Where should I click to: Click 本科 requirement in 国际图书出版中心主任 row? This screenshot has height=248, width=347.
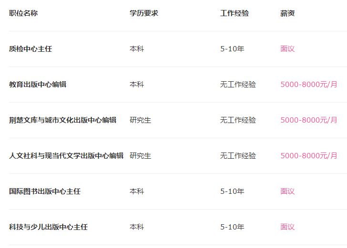click(x=137, y=191)
